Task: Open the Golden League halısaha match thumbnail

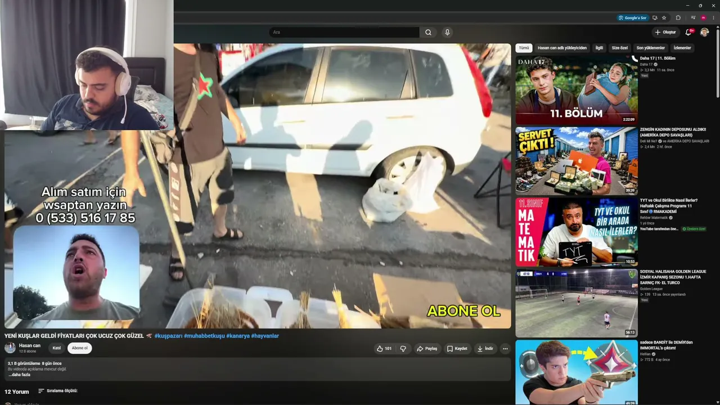Action: 577,303
